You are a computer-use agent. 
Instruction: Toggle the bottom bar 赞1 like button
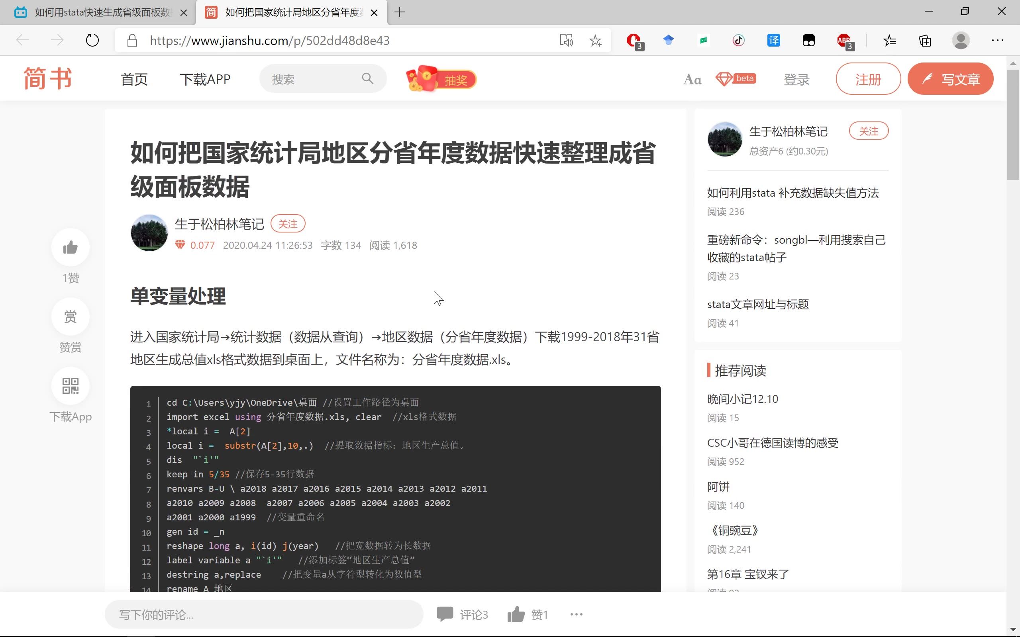[x=528, y=615]
